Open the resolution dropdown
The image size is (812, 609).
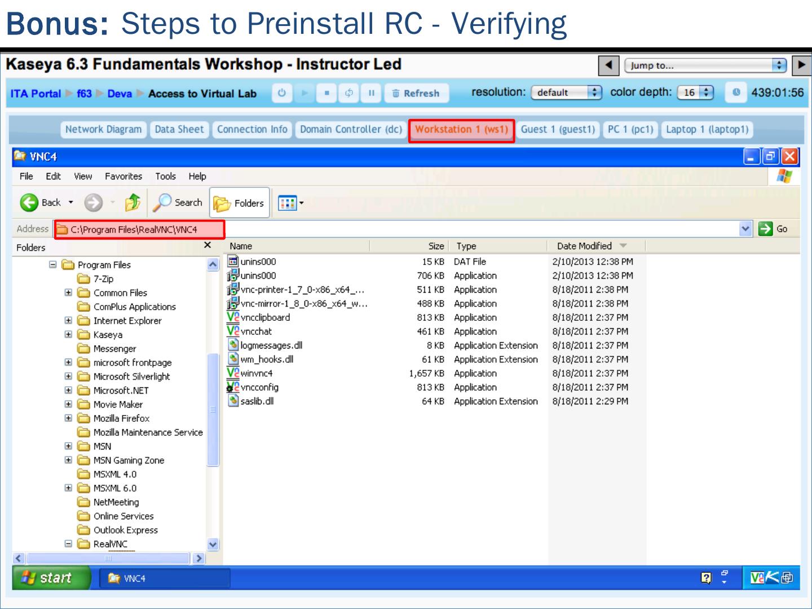pyautogui.click(x=566, y=92)
